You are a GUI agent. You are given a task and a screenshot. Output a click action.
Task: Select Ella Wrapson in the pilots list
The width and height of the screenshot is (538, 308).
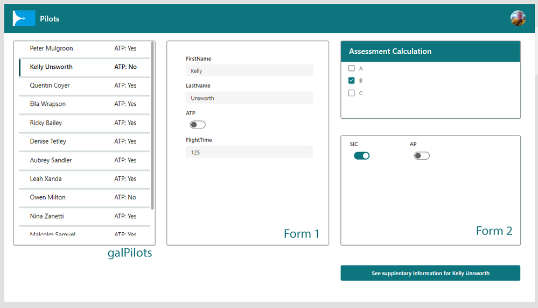click(85, 104)
